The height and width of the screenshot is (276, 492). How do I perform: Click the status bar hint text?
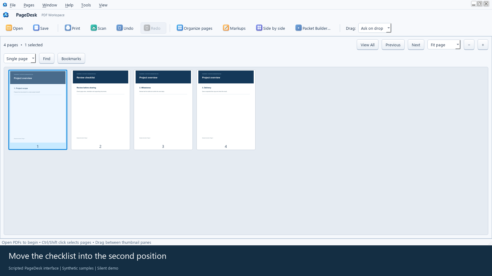(77, 242)
